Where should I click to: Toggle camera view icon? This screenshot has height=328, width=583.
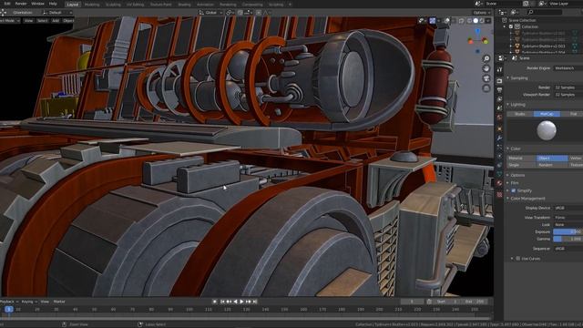coord(486,78)
